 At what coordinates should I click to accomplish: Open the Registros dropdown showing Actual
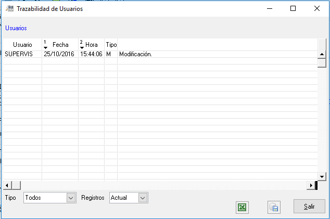pyautogui.click(x=143, y=198)
